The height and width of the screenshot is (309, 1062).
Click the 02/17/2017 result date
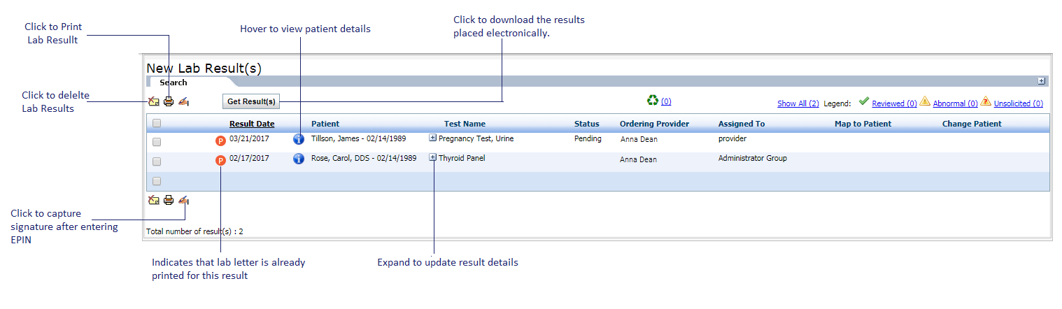coord(249,158)
